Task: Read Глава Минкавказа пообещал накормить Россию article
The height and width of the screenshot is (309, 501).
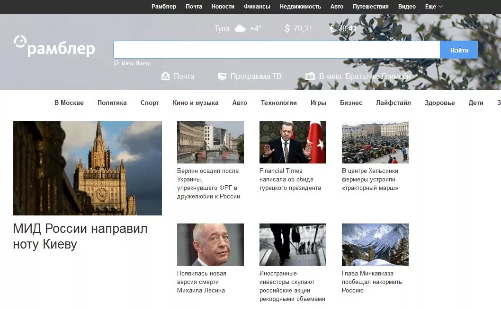Action: click(x=372, y=282)
